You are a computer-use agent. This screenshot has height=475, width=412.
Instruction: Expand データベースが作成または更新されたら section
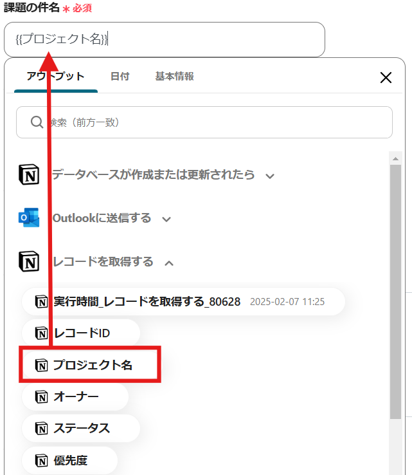click(270, 176)
